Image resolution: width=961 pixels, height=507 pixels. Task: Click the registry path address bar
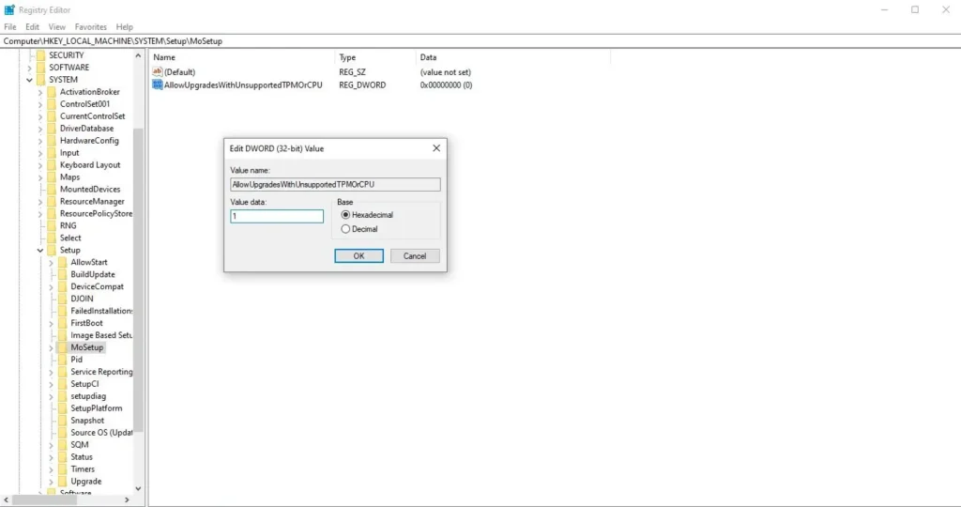pyautogui.click(x=480, y=41)
